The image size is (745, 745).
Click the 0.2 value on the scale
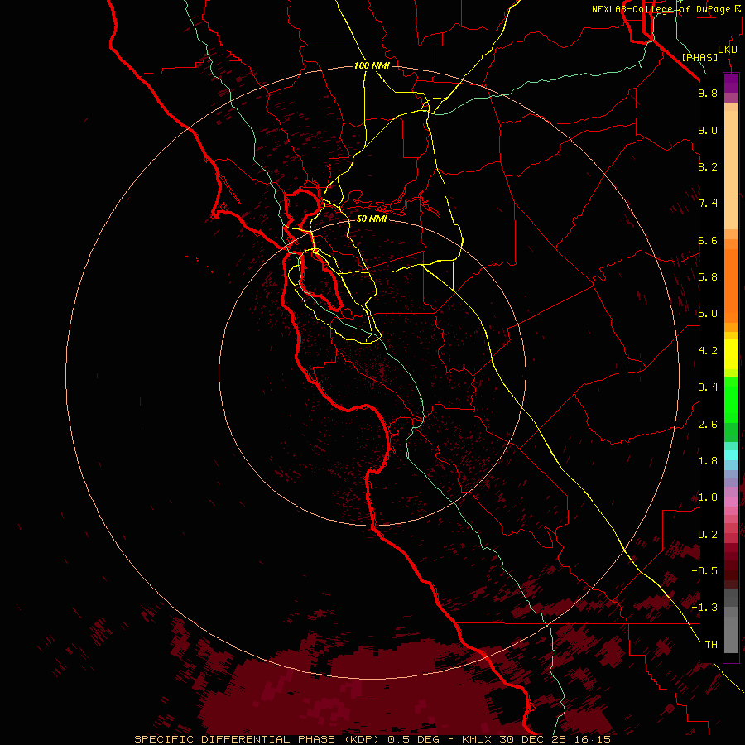[x=708, y=535]
